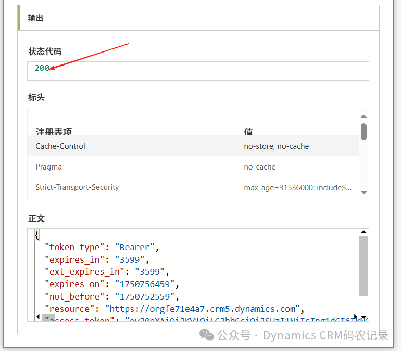The width and height of the screenshot is (401, 351).
Task: Click the "not_before" key in body
Action: point(74,296)
